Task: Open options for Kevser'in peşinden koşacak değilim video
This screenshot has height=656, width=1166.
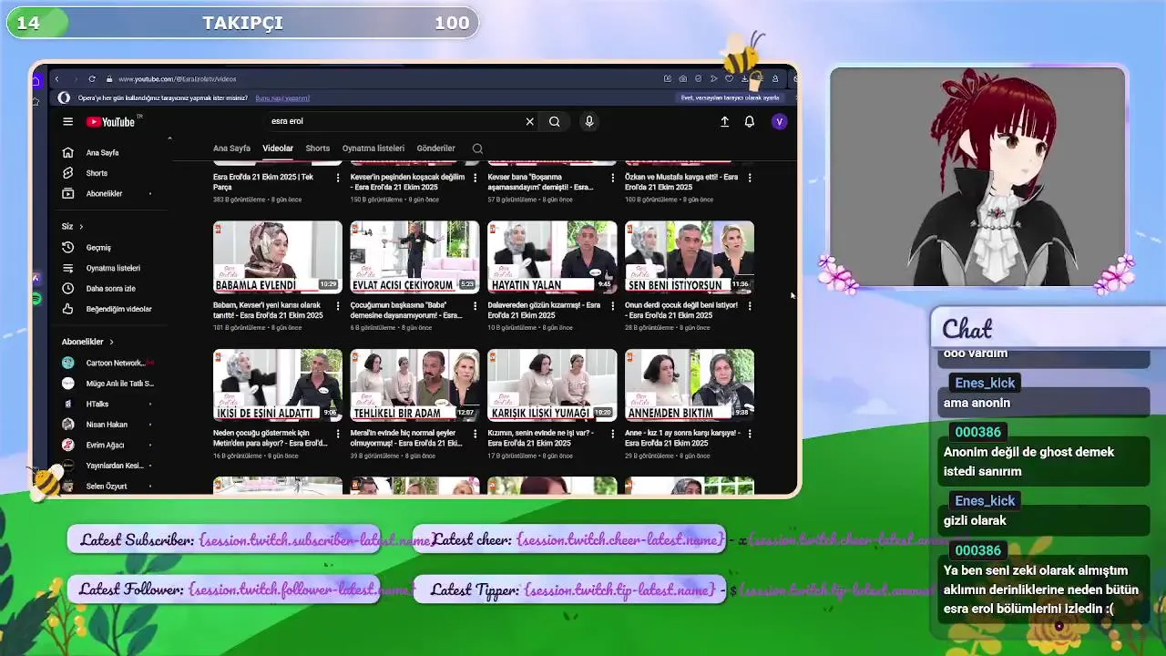Action: tap(475, 178)
